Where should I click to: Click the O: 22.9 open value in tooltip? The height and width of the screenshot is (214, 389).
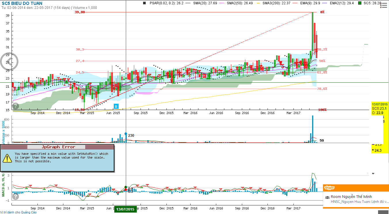pyautogui.click(x=377, y=113)
